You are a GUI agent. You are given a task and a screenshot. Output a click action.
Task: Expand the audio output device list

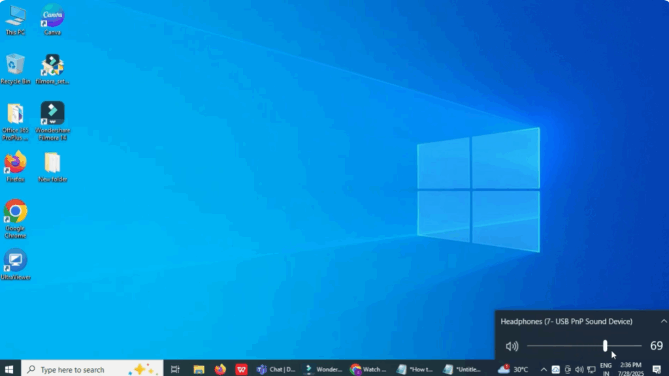click(x=664, y=321)
